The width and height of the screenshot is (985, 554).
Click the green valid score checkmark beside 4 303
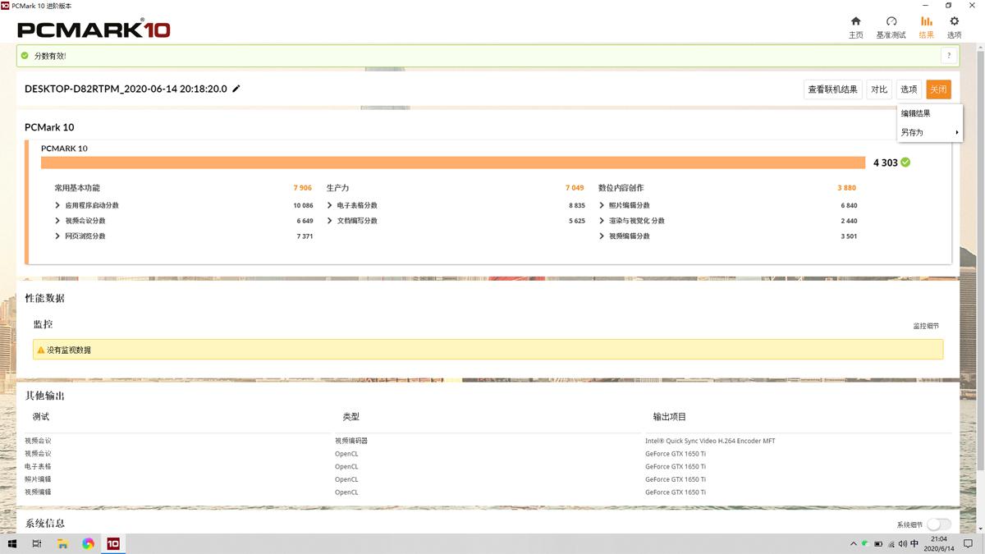tap(905, 163)
